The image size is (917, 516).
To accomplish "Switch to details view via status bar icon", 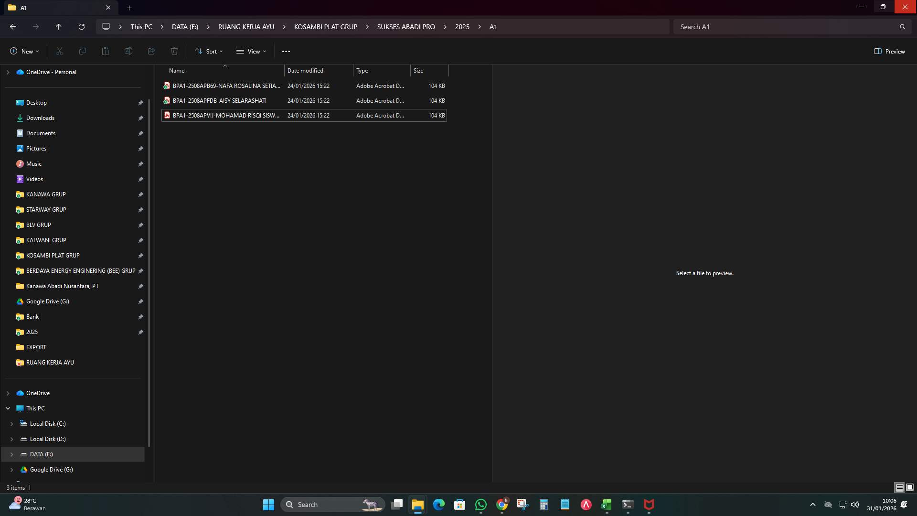I will pos(900,487).
